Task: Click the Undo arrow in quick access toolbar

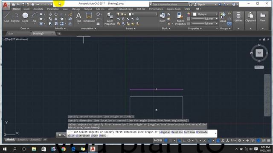Action: 38,4
